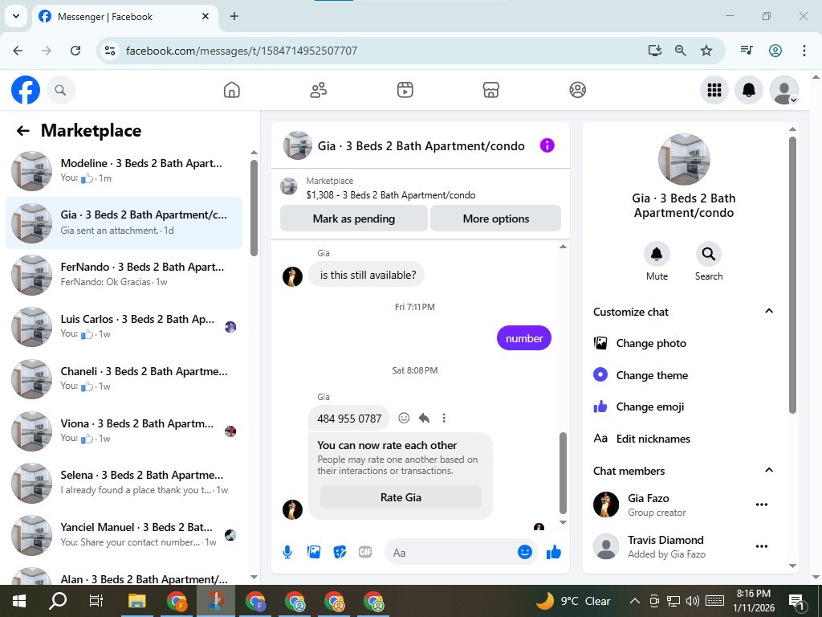Open File Explorer from taskbar
Screen dimensions: 822x617
tap(136, 601)
